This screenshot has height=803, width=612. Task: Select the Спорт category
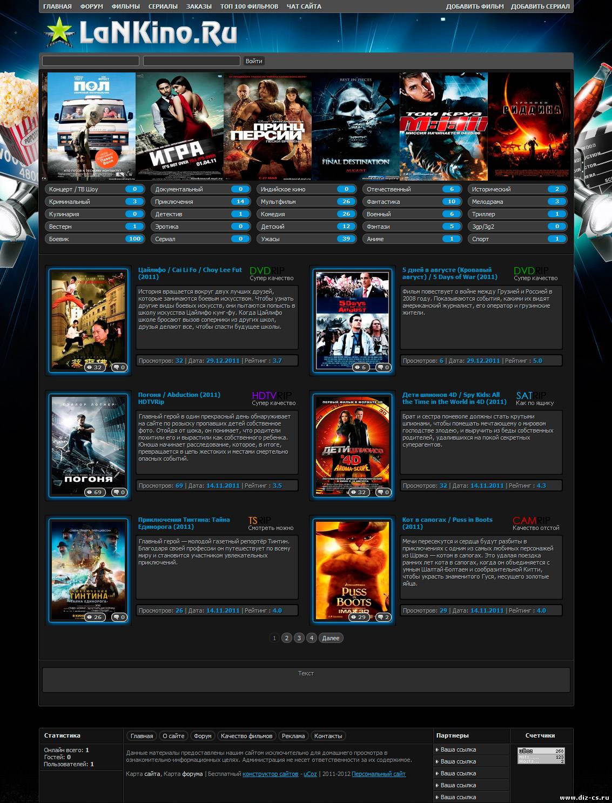pyautogui.click(x=518, y=239)
